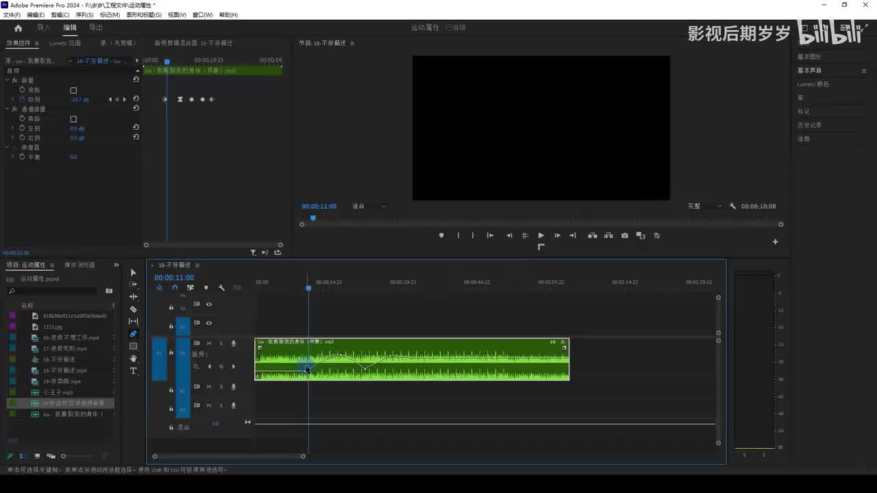Click the Export Frame camera icon
This screenshot has height=493, width=877.
[x=624, y=236]
